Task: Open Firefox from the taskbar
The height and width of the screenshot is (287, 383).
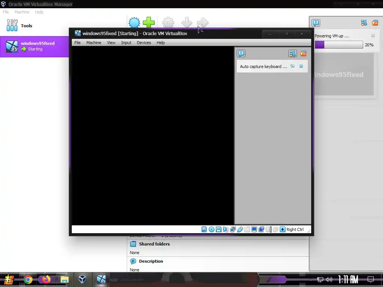Action: (x=46, y=280)
